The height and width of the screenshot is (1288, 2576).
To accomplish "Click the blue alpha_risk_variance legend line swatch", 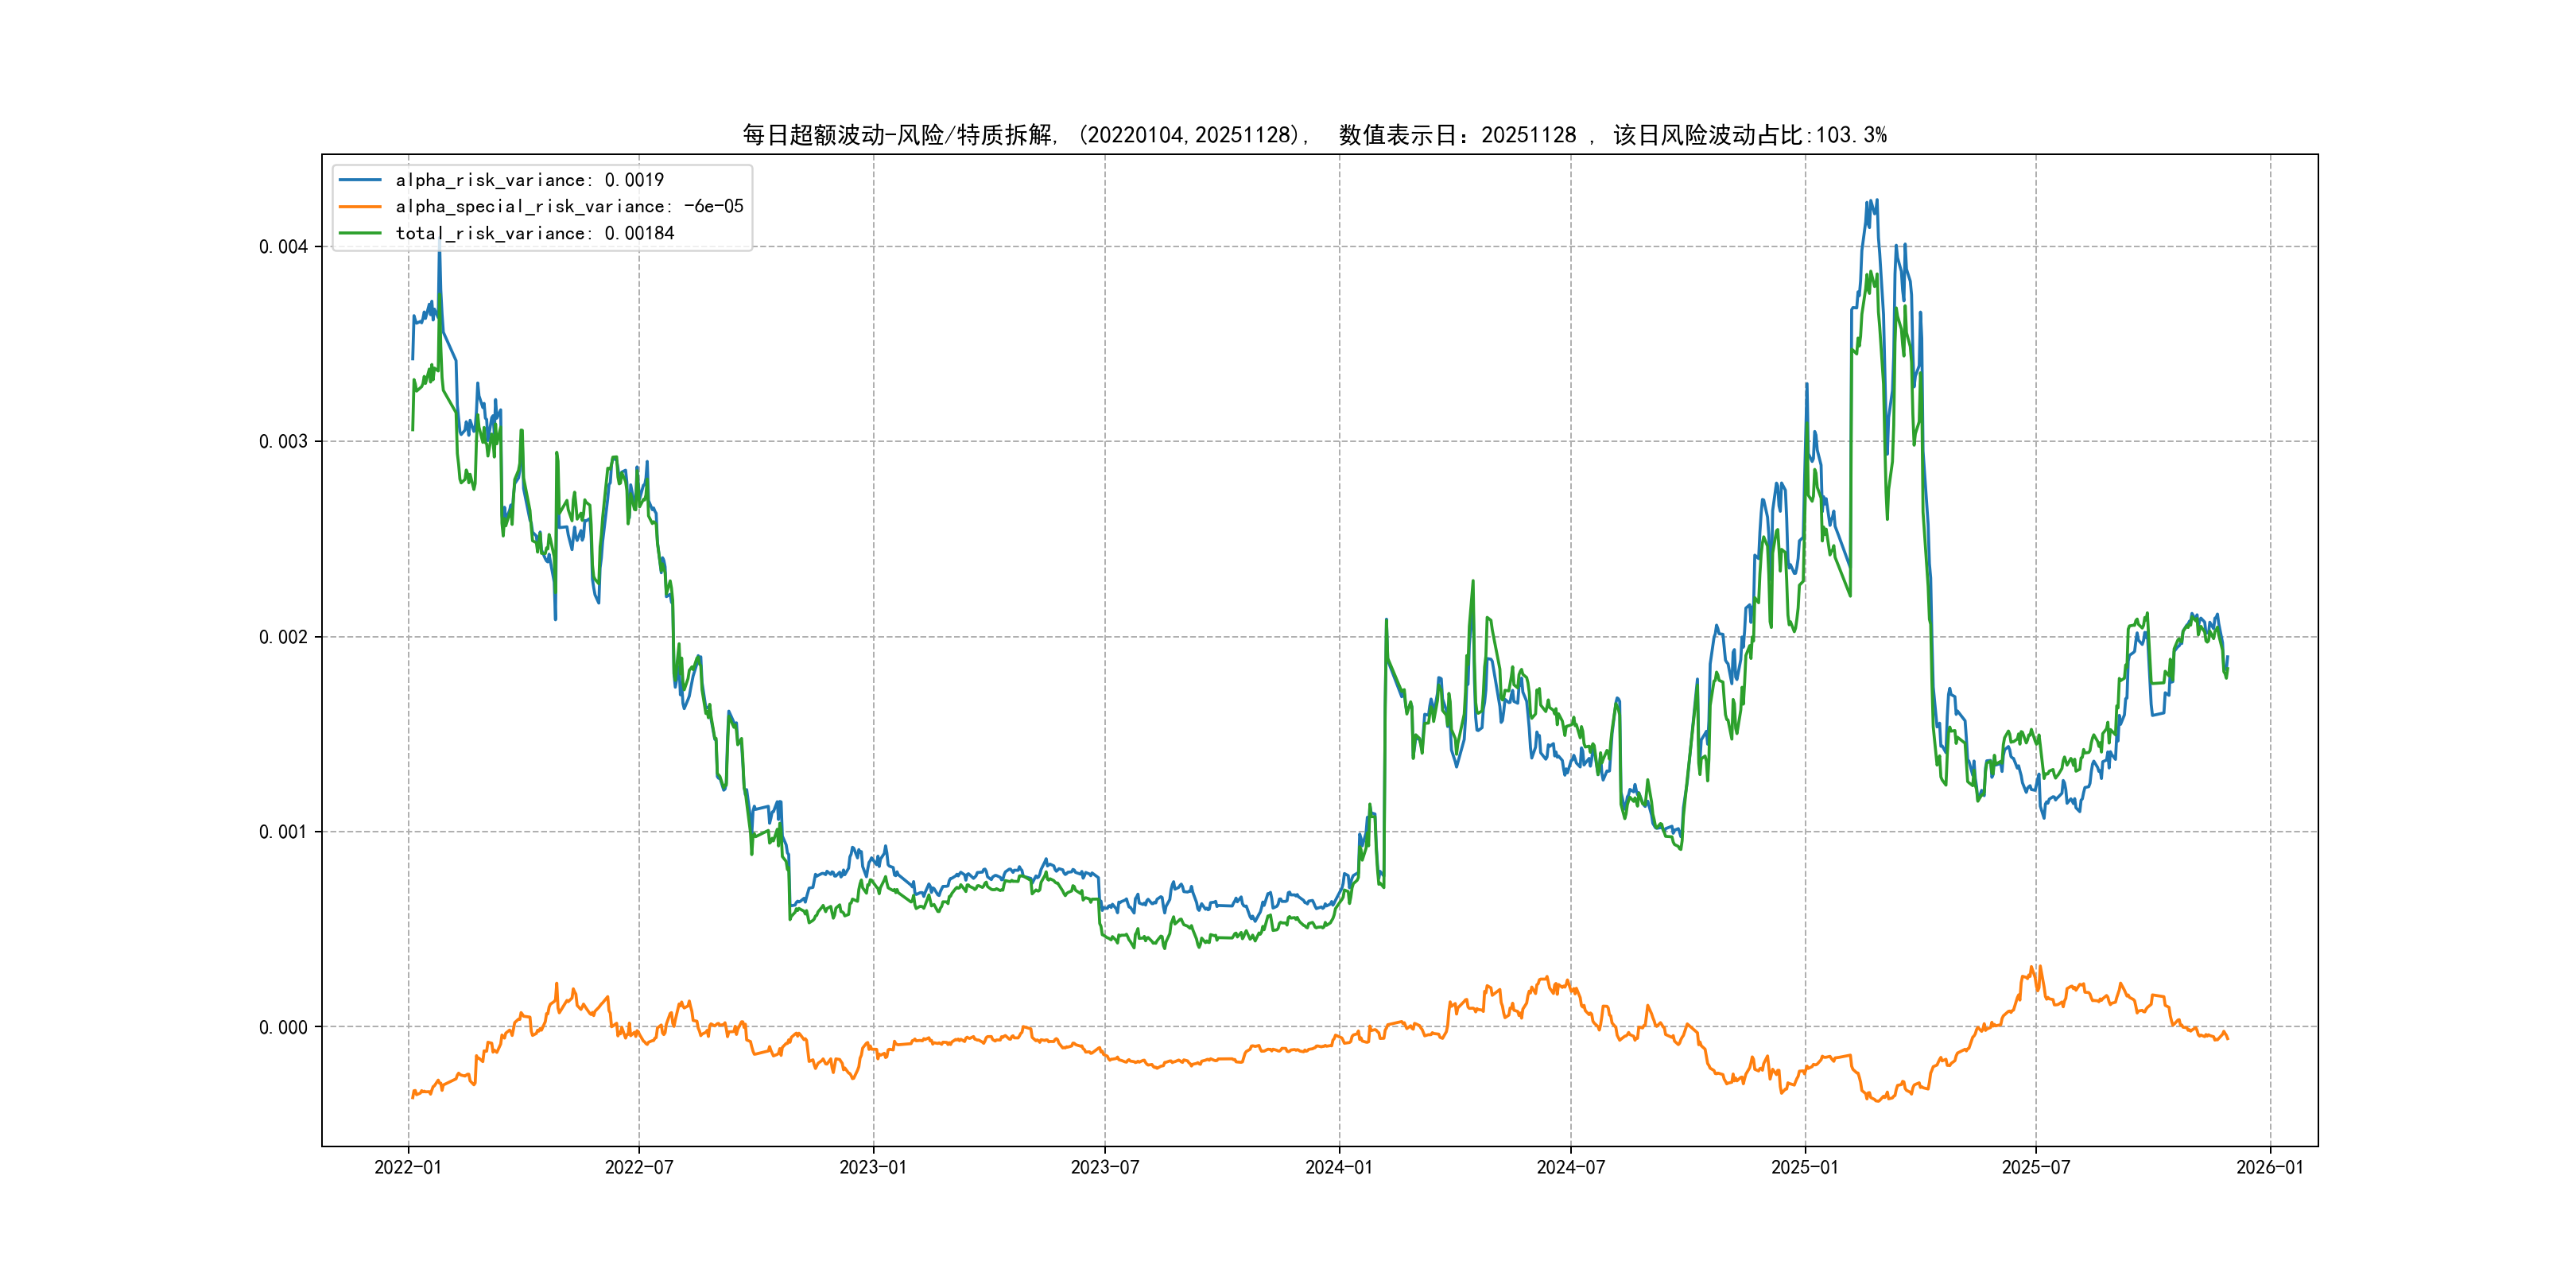I will point(360,180).
